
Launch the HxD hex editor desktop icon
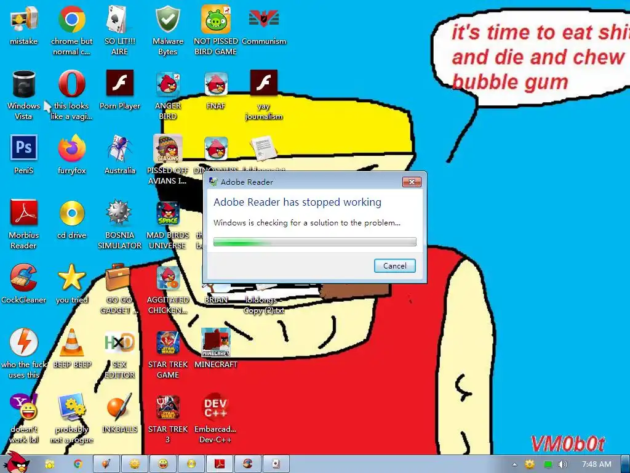click(x=119, y=354)
